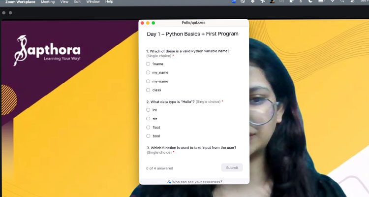
Task: Open "Who can see your responses?" link
Action: 196,182
